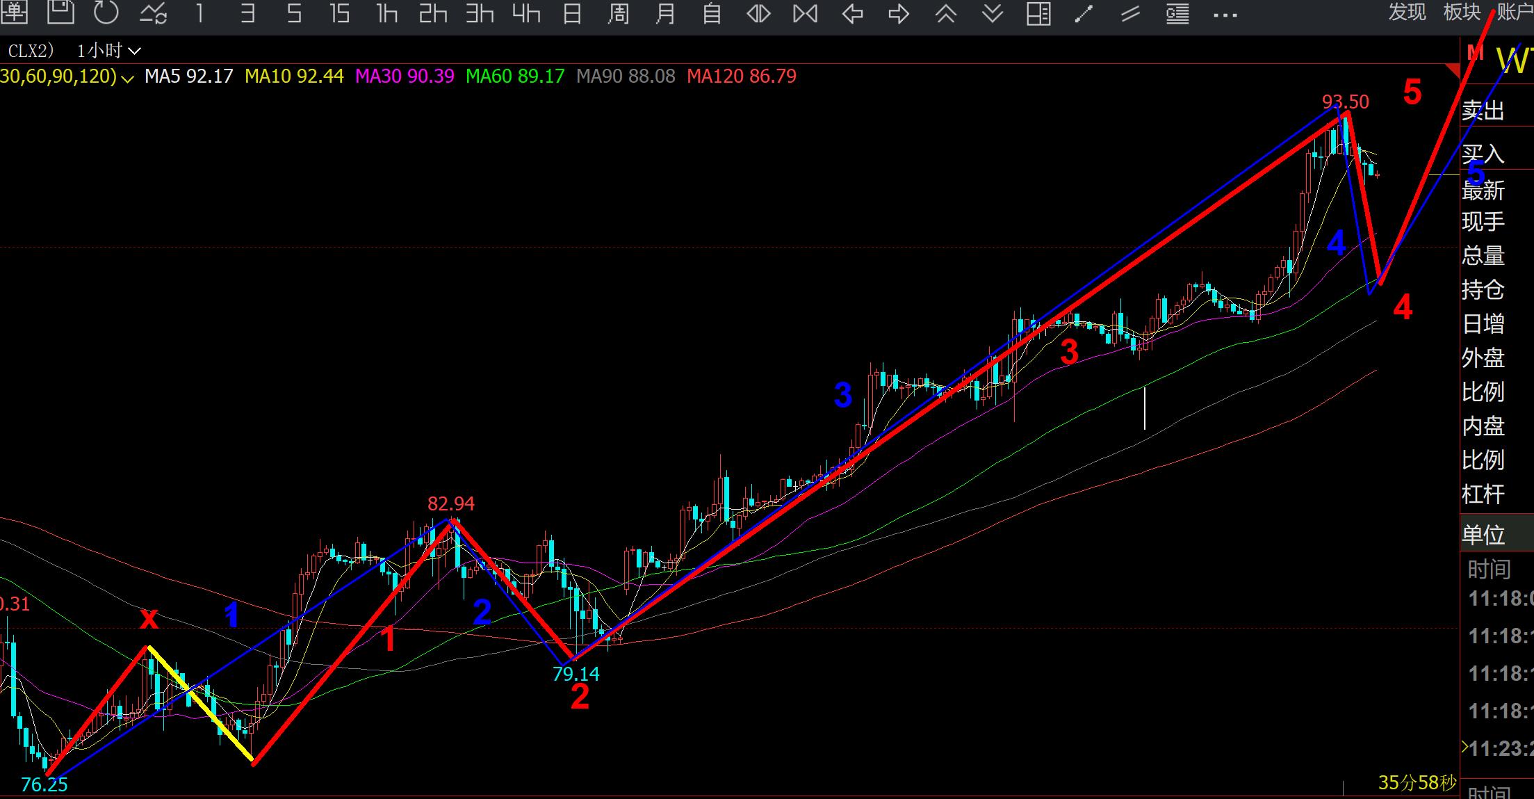Open the more options ellipsis
This screenshot has width=1534, height=799.
[1225, 15]
